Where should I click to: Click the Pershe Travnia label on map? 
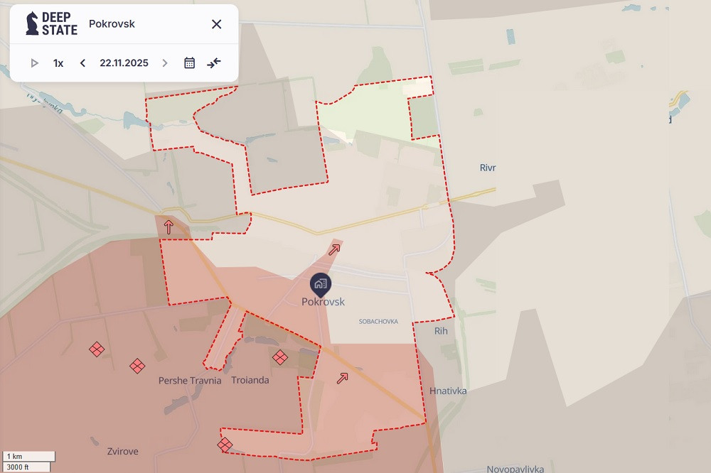point(190,381)
